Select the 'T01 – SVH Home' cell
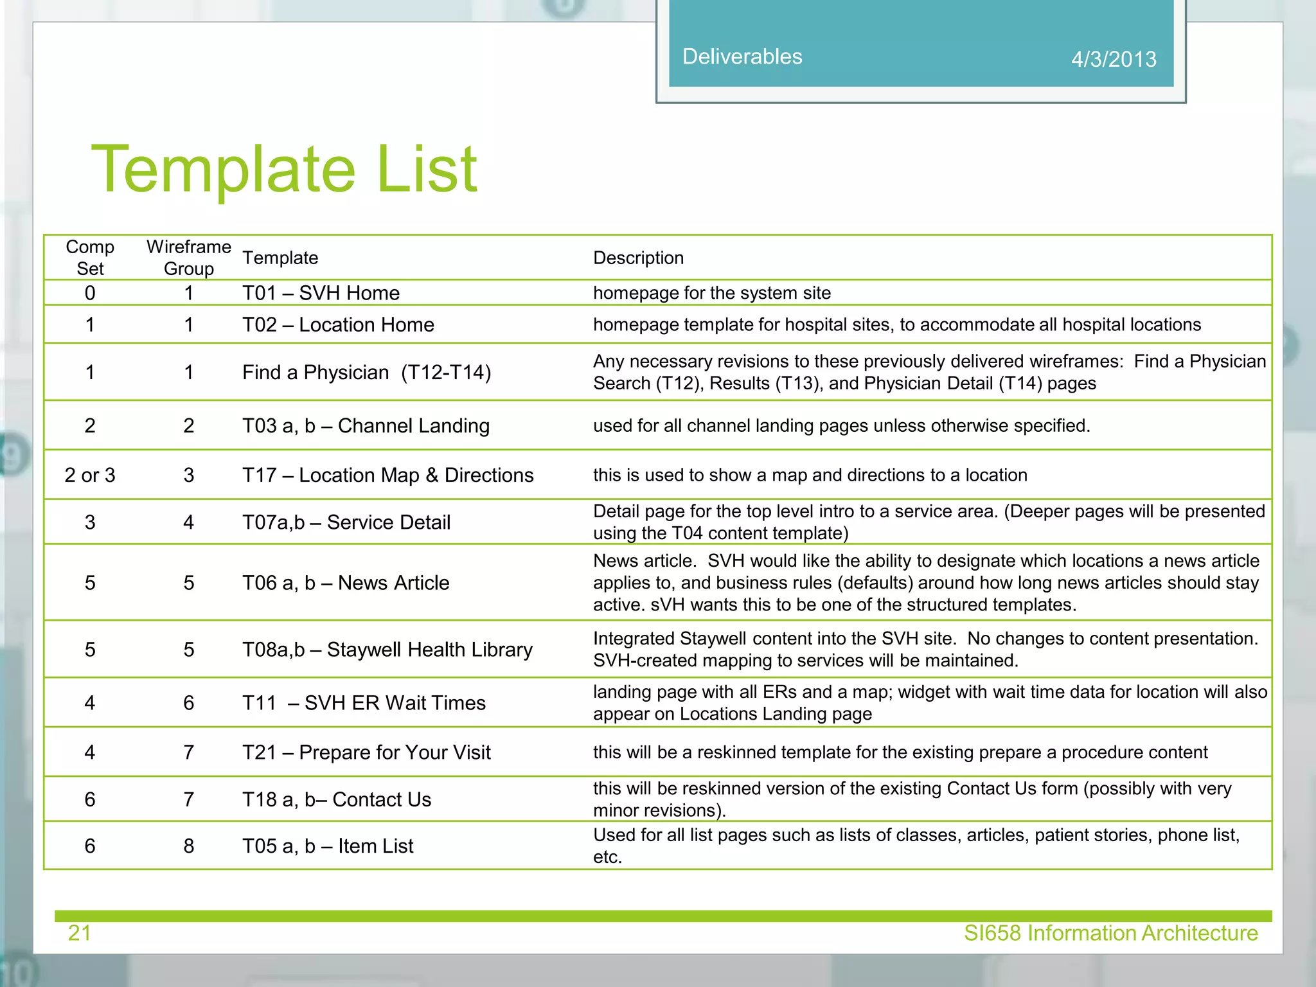Screen dimensions: 1316x987 (321, 293)
